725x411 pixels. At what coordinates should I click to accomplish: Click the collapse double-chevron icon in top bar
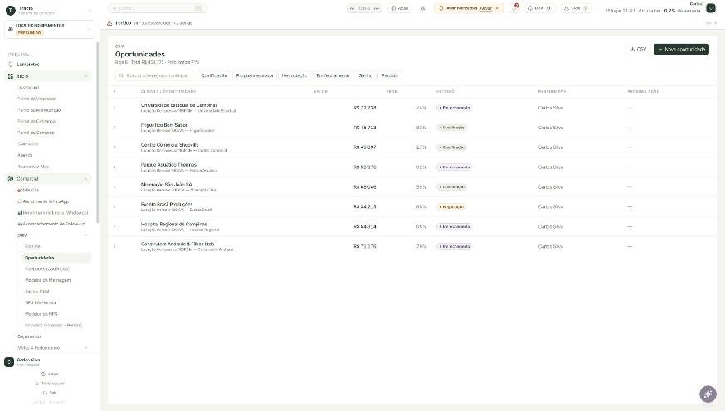[x=422, y=8]
